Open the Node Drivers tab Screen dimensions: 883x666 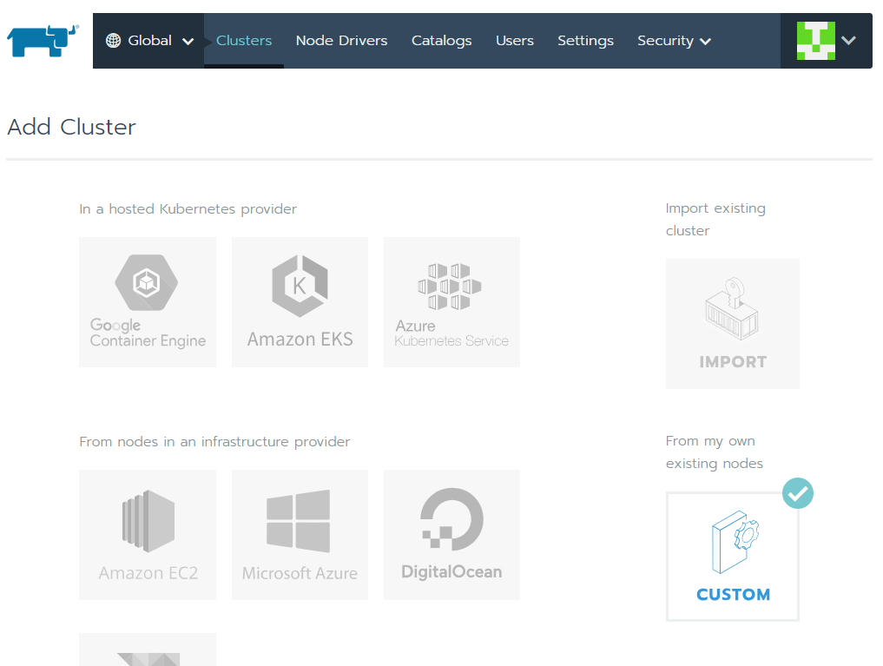[341, 41]
